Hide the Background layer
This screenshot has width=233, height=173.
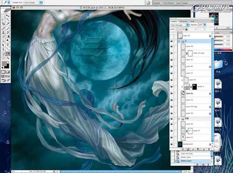tap(171, 144)
